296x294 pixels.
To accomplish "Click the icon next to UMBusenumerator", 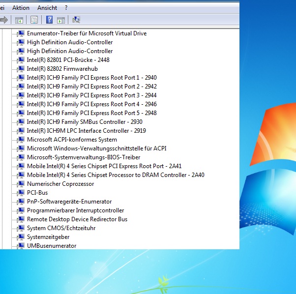I will pyautogui.click(x=21, y=246).
